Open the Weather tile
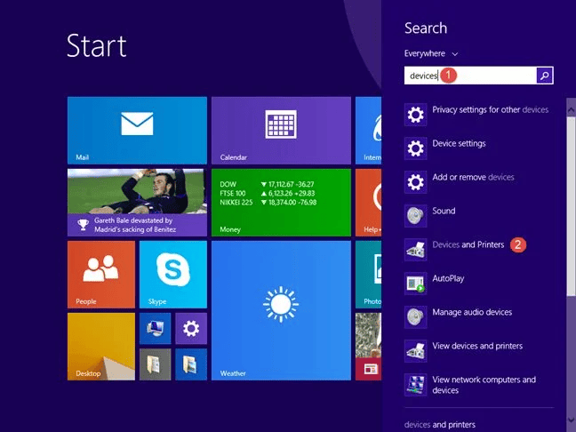This screenshot has width=576, height=432. coord(281,310)
